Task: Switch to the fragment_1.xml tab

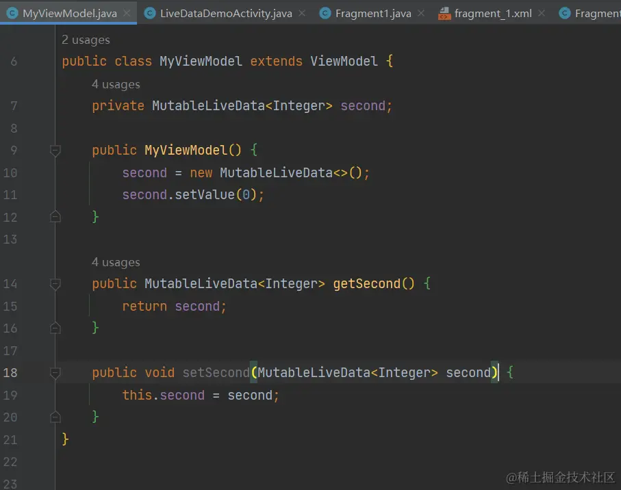Action: coord(493,14)
